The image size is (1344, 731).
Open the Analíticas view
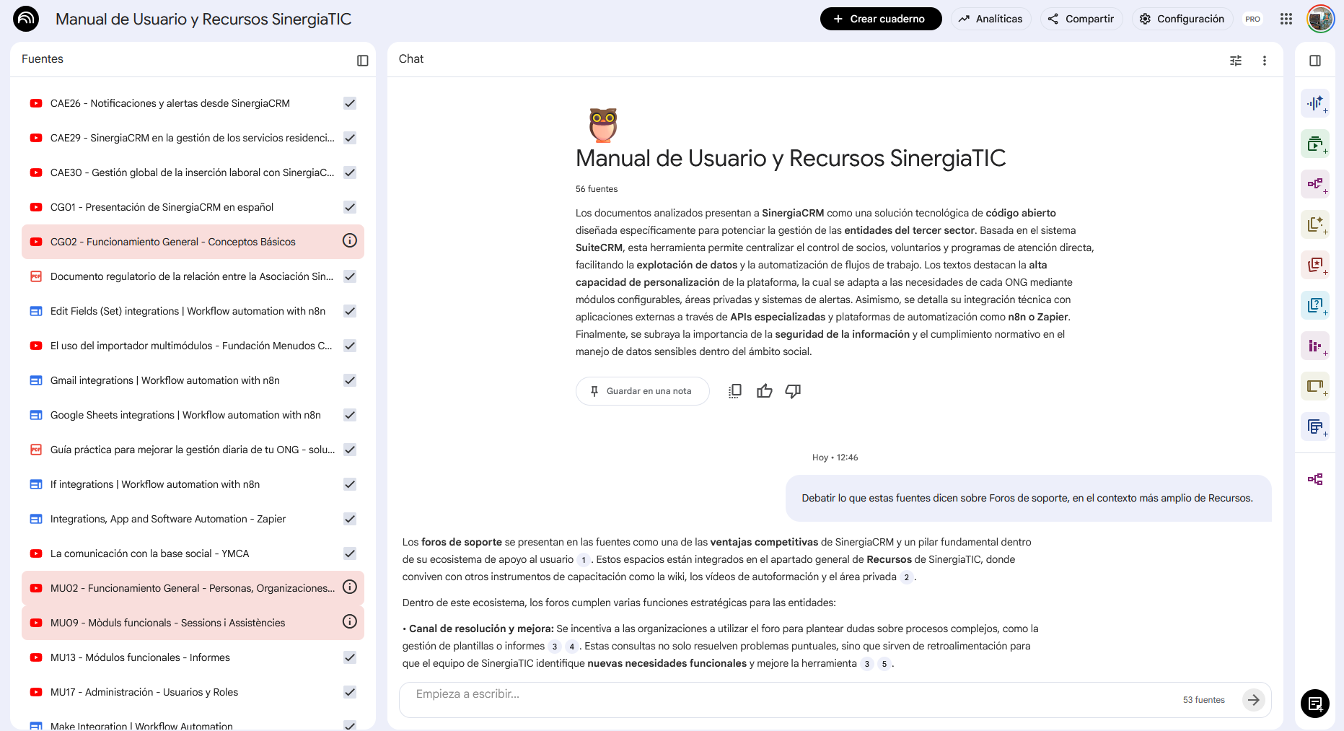click(x=991, y=19)
